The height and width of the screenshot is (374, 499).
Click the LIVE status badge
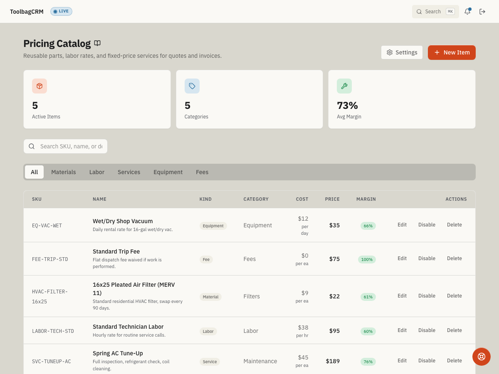(x=61, y=11)
